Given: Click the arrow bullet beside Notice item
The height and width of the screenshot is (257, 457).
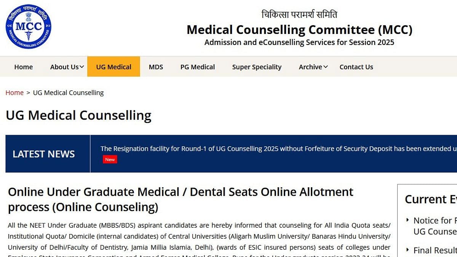Looking at the screenshot, I should point(407,220).
